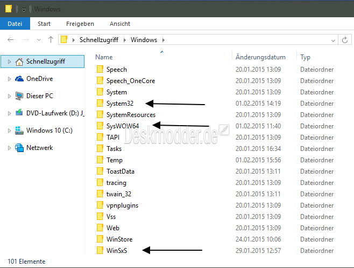Select the Speech folder icon
Image resolution: width=354 pixels, height=268 pixels.
coord(100,69)
